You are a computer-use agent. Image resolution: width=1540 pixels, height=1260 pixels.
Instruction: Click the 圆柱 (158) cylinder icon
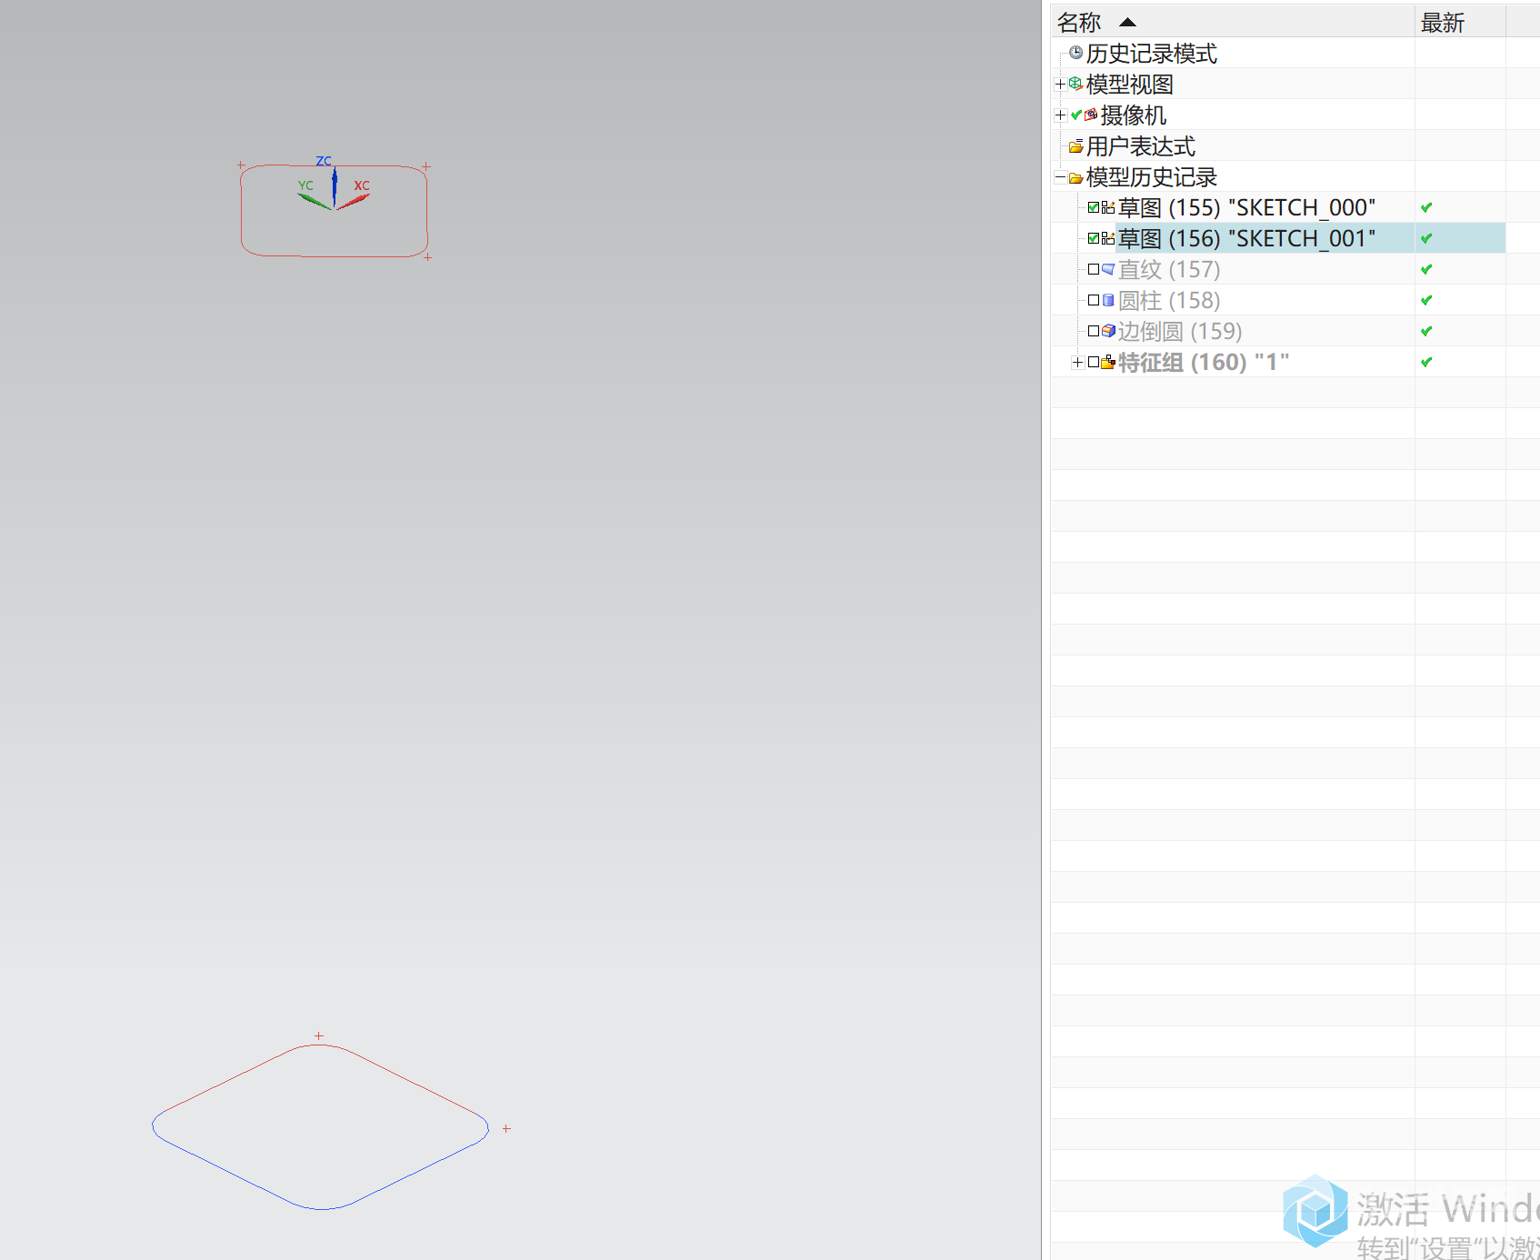(1108, 300)
